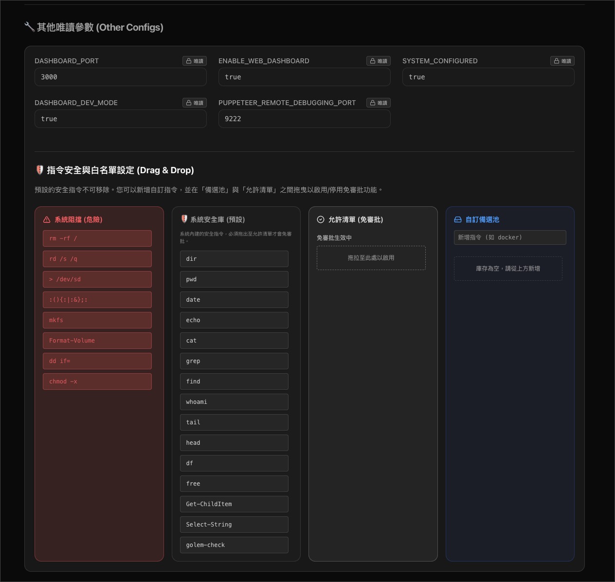Click the check-circle icon in 允許清單 header
The image size is (615, 582).
(x=321, y=219)
